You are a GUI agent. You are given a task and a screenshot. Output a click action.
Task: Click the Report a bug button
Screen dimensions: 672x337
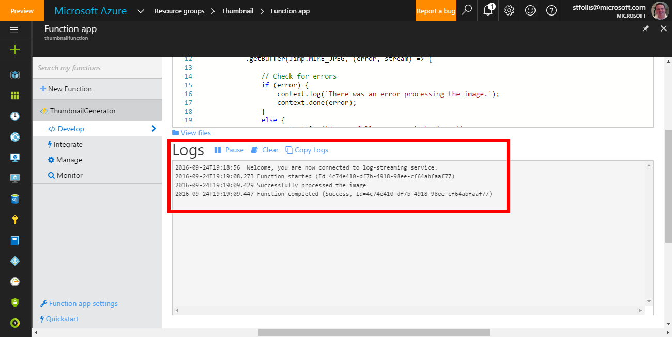tap(436, 10)
